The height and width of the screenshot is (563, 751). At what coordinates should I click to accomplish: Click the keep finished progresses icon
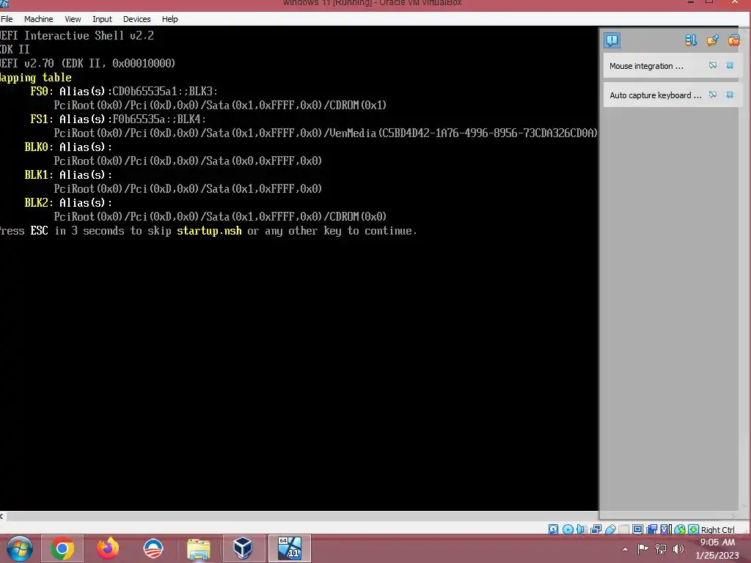712,40
